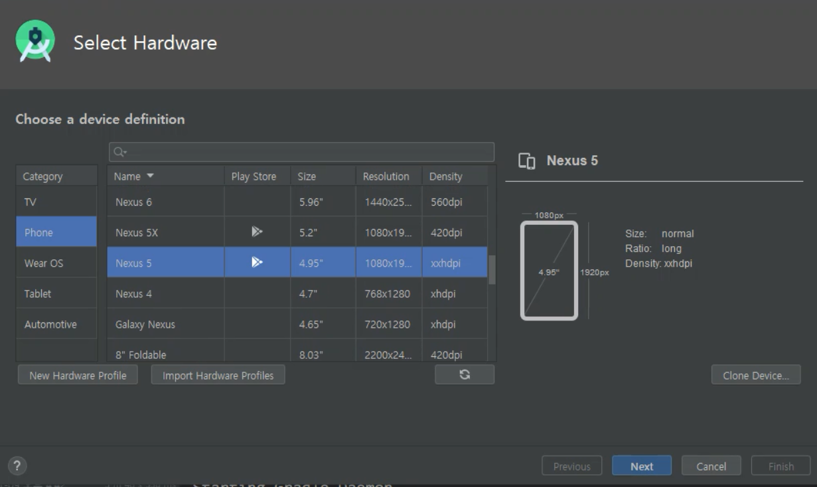Click the 4.95" size cell in the table
Viewport: 817px width, 487px height.
point(323,263)
